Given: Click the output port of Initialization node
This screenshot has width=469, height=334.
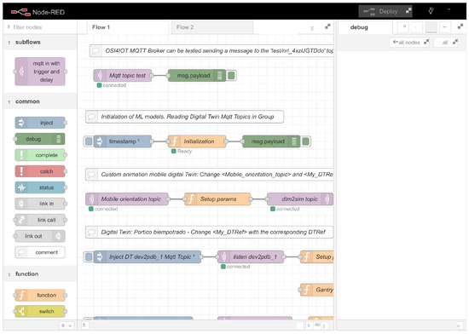Looking at the screenshot, I should (226, 141).
